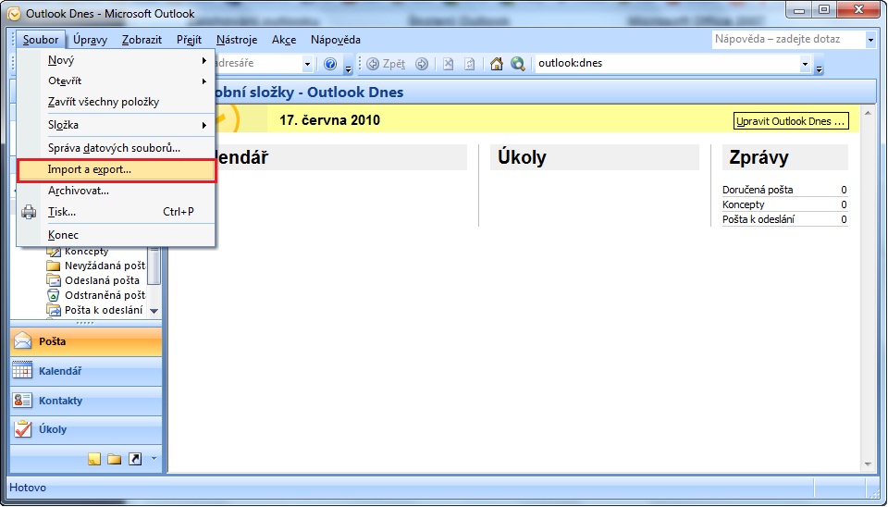Click the Nevyžádaná pošta folder icon

point(54,266)
